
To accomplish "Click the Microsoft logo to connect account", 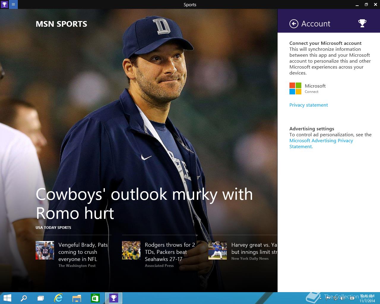I will (x=295, y=88).
